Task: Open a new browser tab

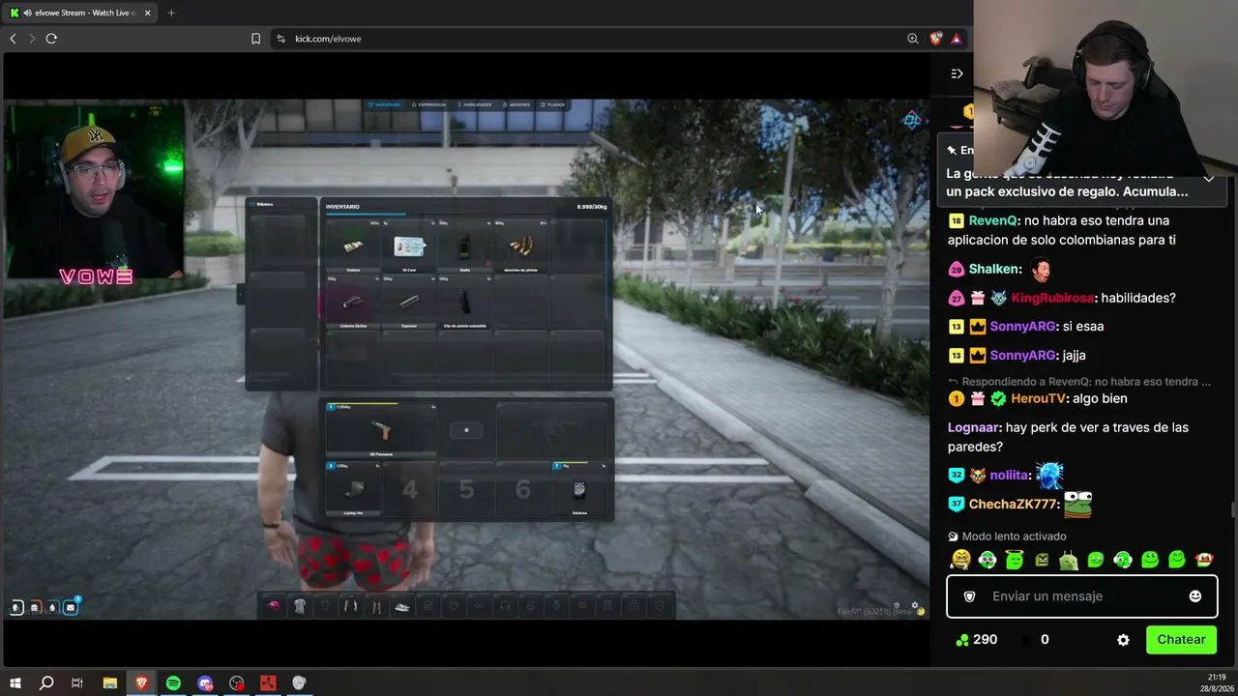Action: [x=171, y=13]
